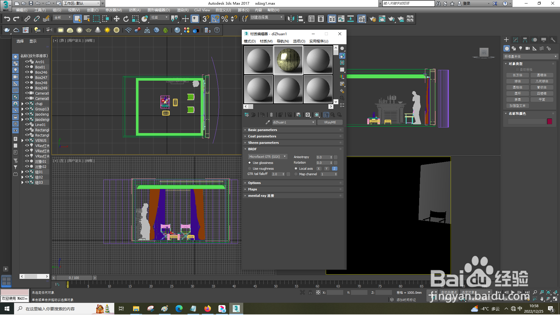Select the gold textured material sample sphere

coord(288,60)
